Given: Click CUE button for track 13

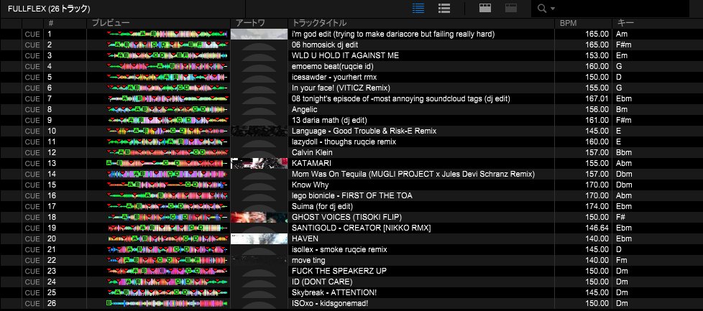Looking at the screenshot, I should coord(32,163).
